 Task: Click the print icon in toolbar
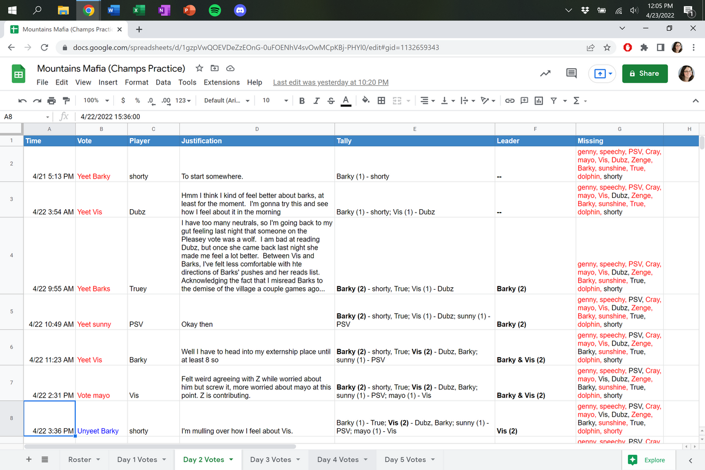pos(51,100)
